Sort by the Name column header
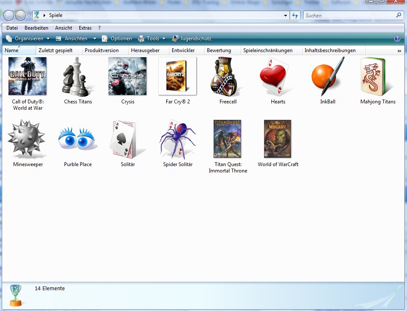 pyautogui.click(x=19, y=50)
